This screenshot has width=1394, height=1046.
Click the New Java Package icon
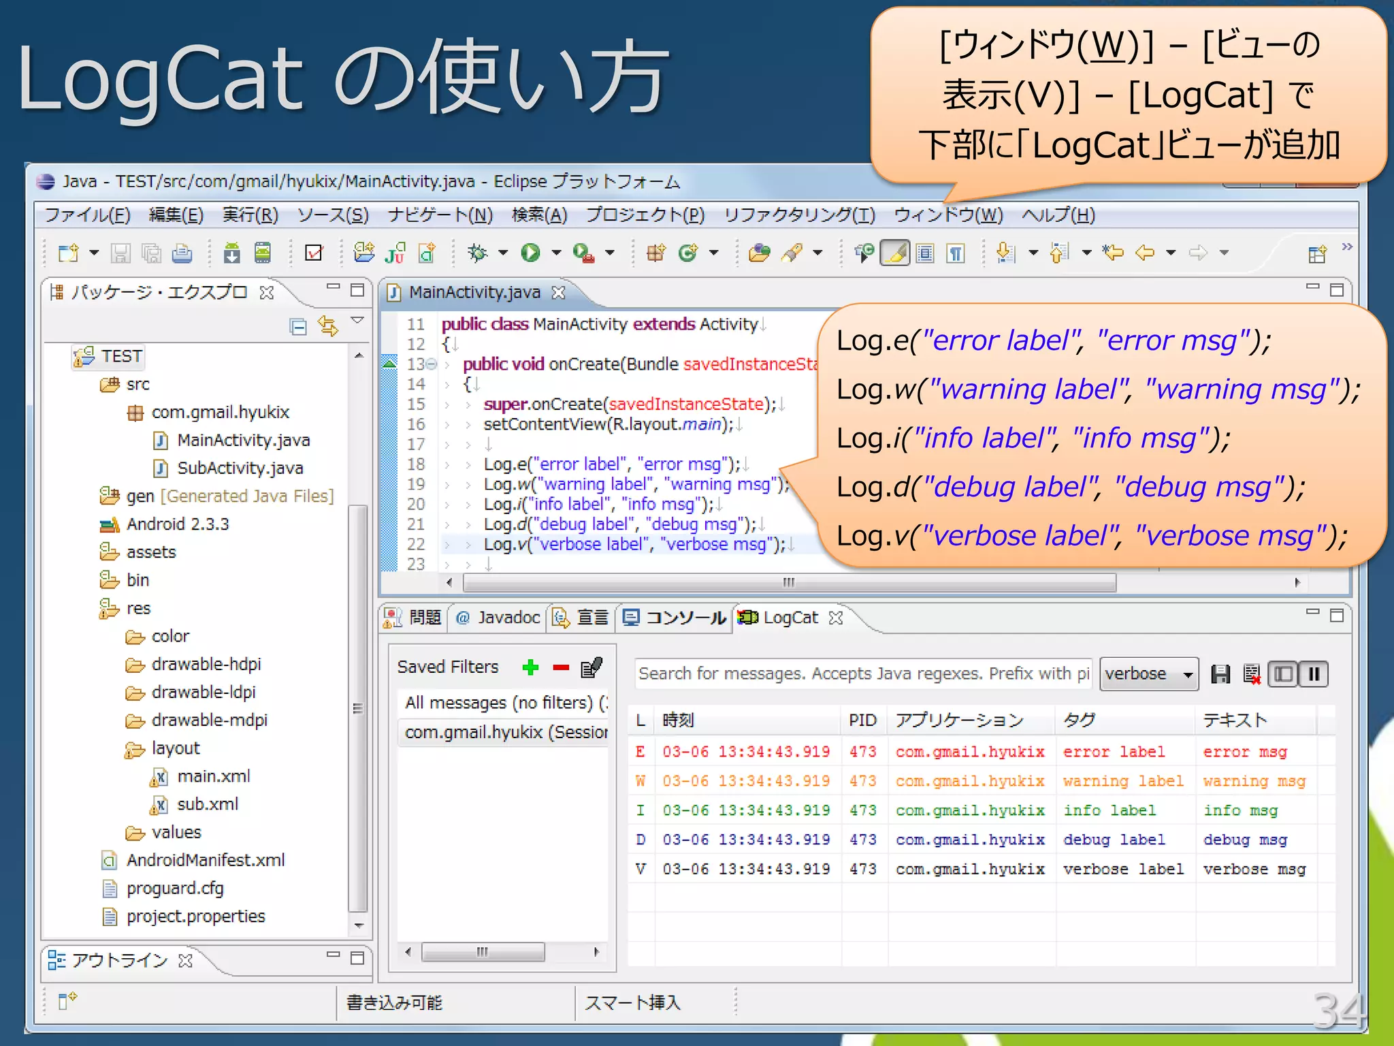coord(656,253)
